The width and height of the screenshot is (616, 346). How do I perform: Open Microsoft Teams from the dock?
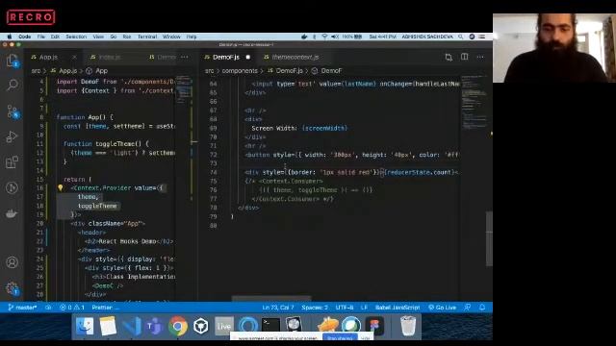click(x=154, y=326)
